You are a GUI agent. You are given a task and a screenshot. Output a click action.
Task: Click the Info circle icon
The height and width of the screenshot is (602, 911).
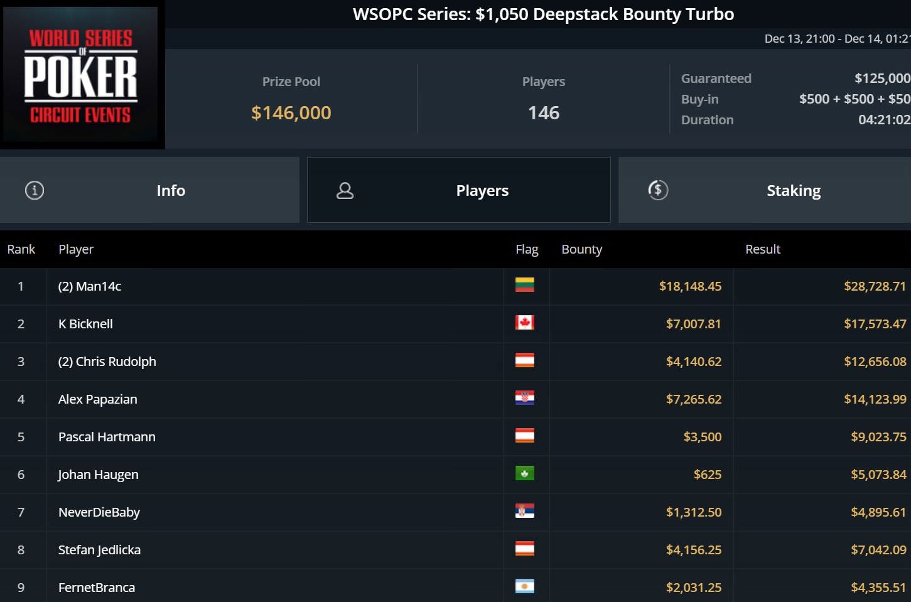(x=35, y=190)
